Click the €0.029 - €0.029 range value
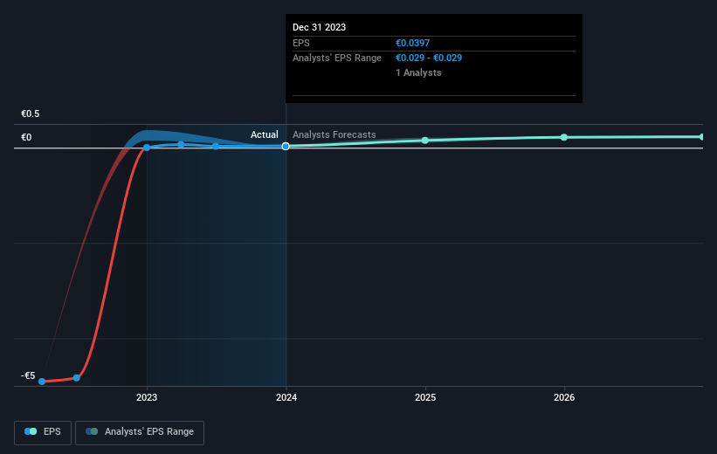This screenshot has height=454, width=717. tap(429, 58)
